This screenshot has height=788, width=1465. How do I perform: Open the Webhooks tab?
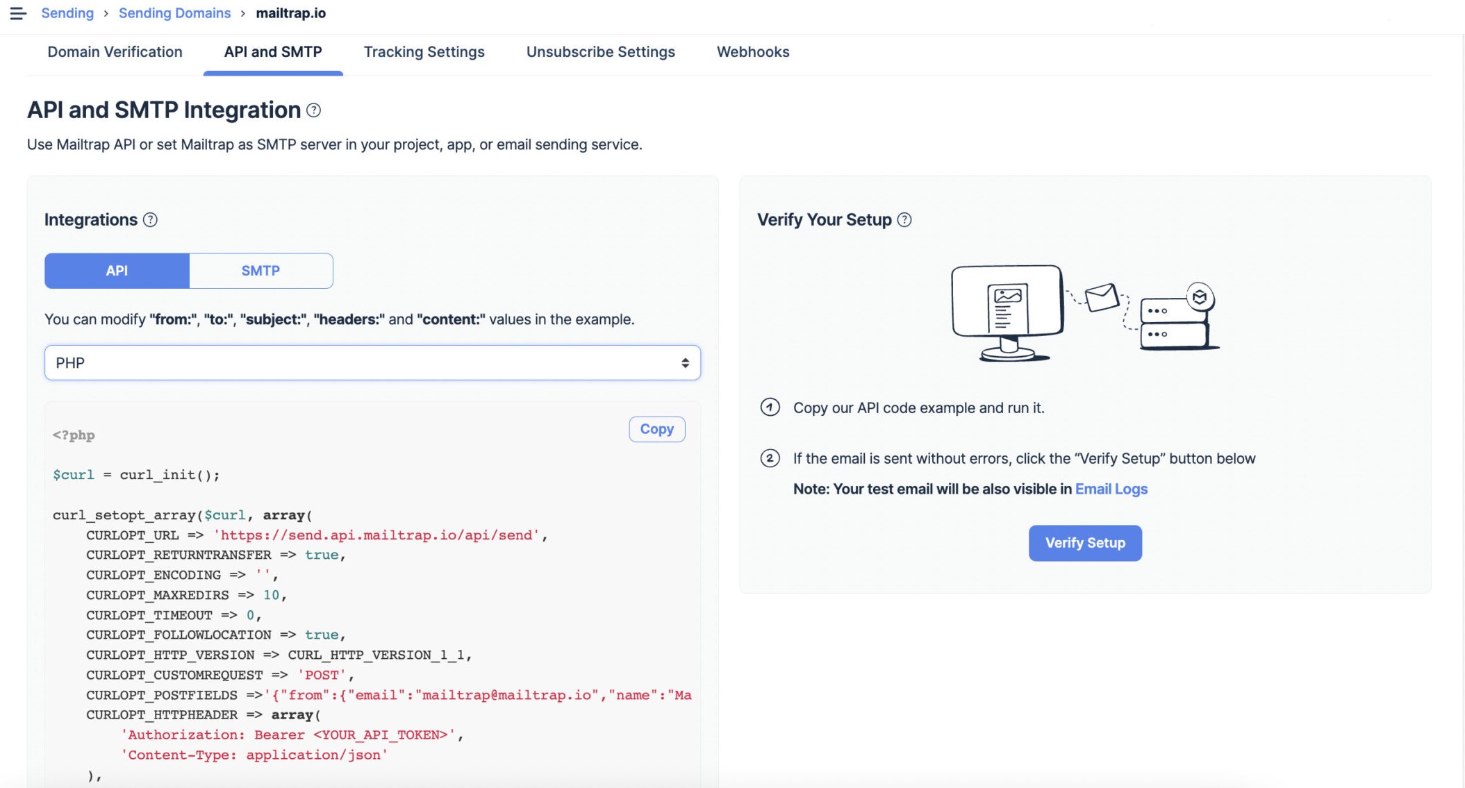(x=753, y=52)
